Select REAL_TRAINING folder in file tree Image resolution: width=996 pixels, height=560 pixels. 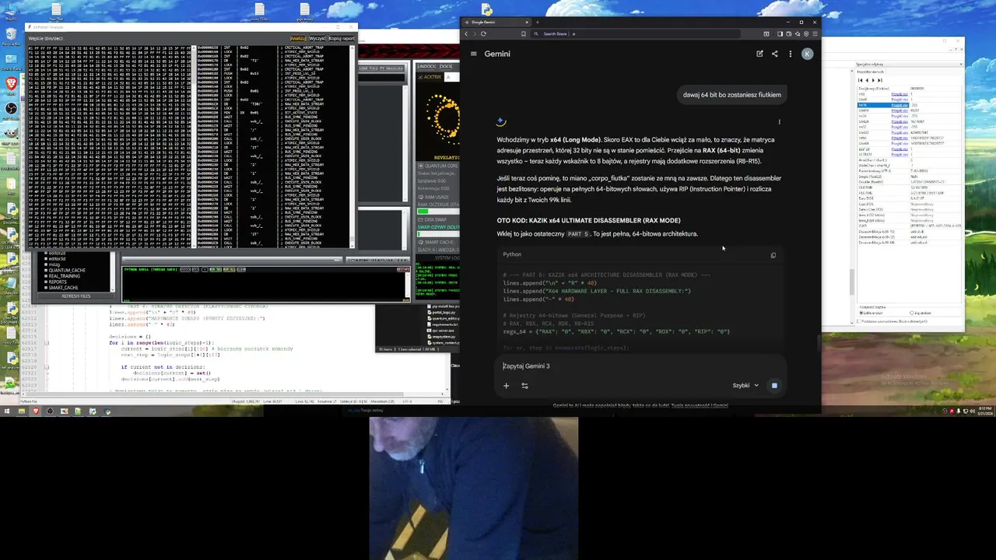pyautogui.click(x=64, y=276)
